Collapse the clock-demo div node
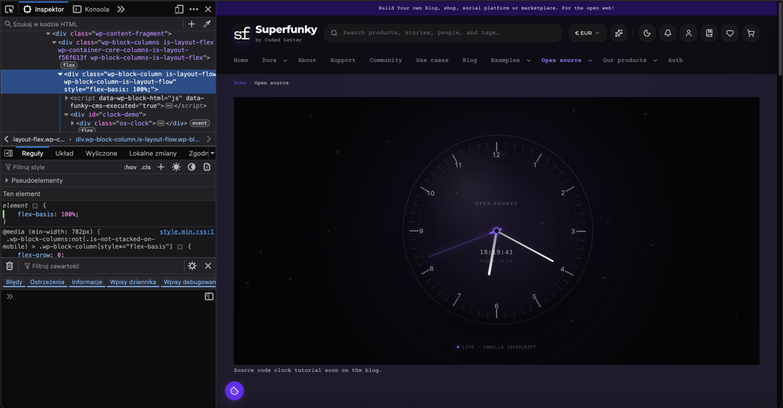Viewport: 783px width, 408px height. (x=66, y=114)
